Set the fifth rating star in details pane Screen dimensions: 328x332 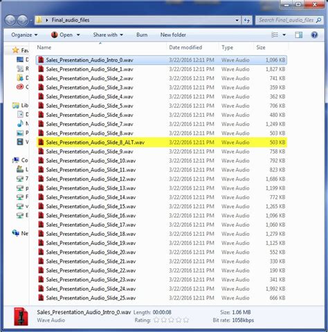(x=186, y=320)
